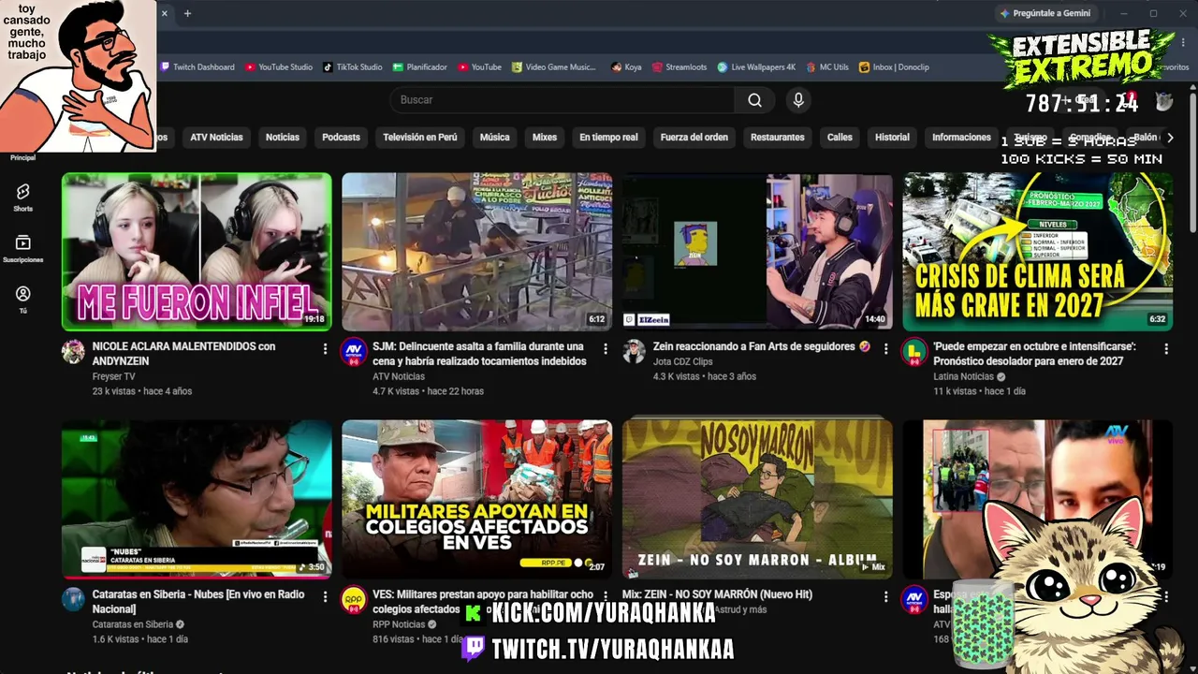Image resolution: width=1198 pixels, height=674 pixels.
Task: Play the Nubes Radio Nacional thumbnail
Action: [x=197, y=499]
